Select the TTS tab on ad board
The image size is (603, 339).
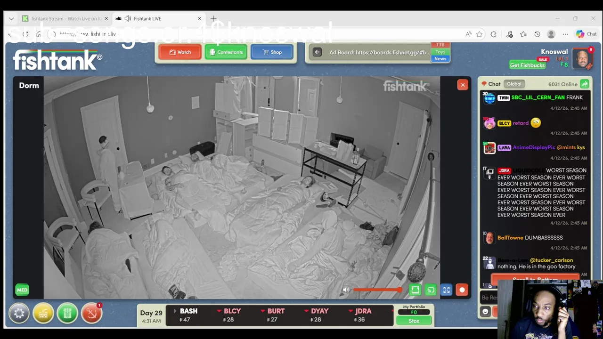coord(440,45)
